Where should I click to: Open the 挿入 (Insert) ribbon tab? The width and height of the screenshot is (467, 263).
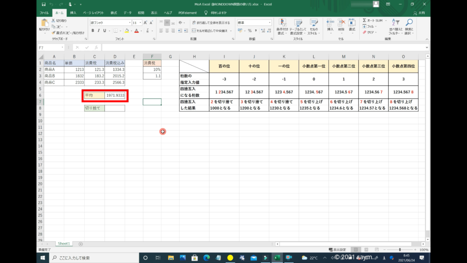tap(73, 13)
